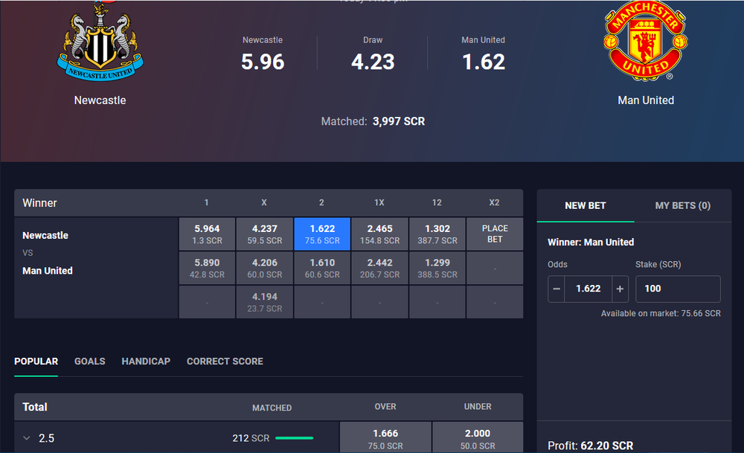Viewport: 744px width, 453px height.
Task: Click the Newcastle United crest logo
Action: pos(100,42)
